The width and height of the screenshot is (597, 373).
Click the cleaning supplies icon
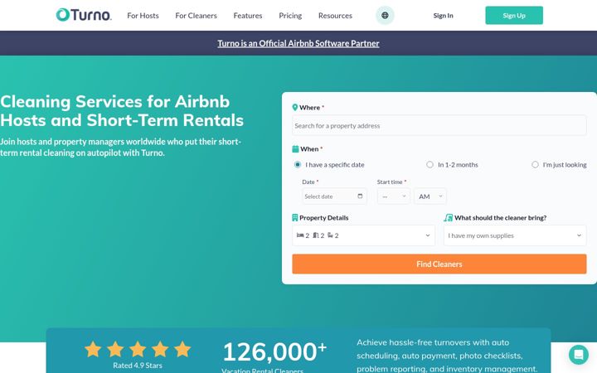[x=448, y=218]
